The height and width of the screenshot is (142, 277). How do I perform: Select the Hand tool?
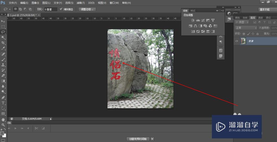[3, 119]
